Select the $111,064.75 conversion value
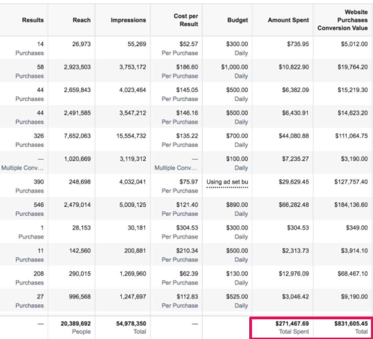 pos(351,136)
